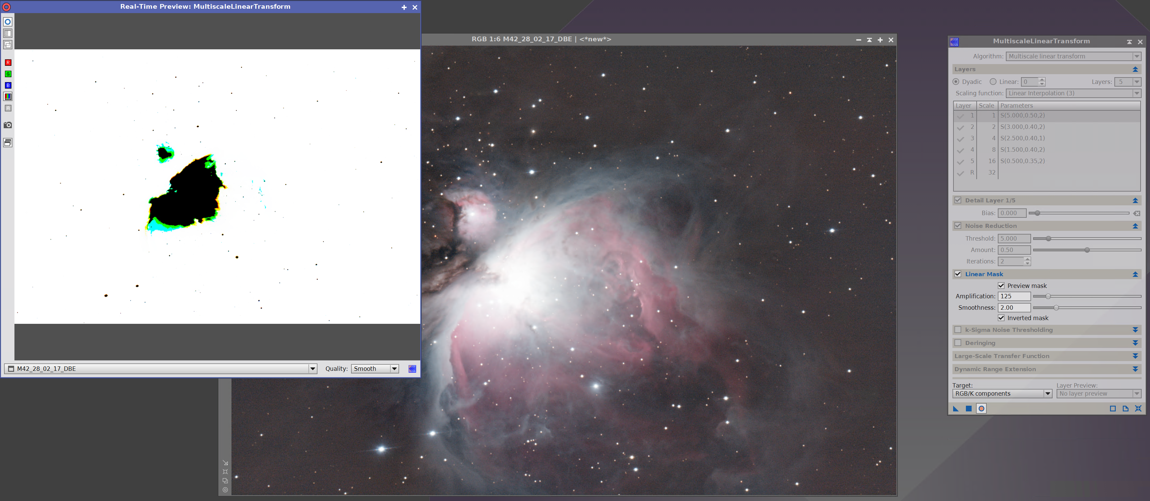Click the bottom circular icon on image window's left strip
Viewport: 1150px width, 501px height.
(x=225, y=489)
